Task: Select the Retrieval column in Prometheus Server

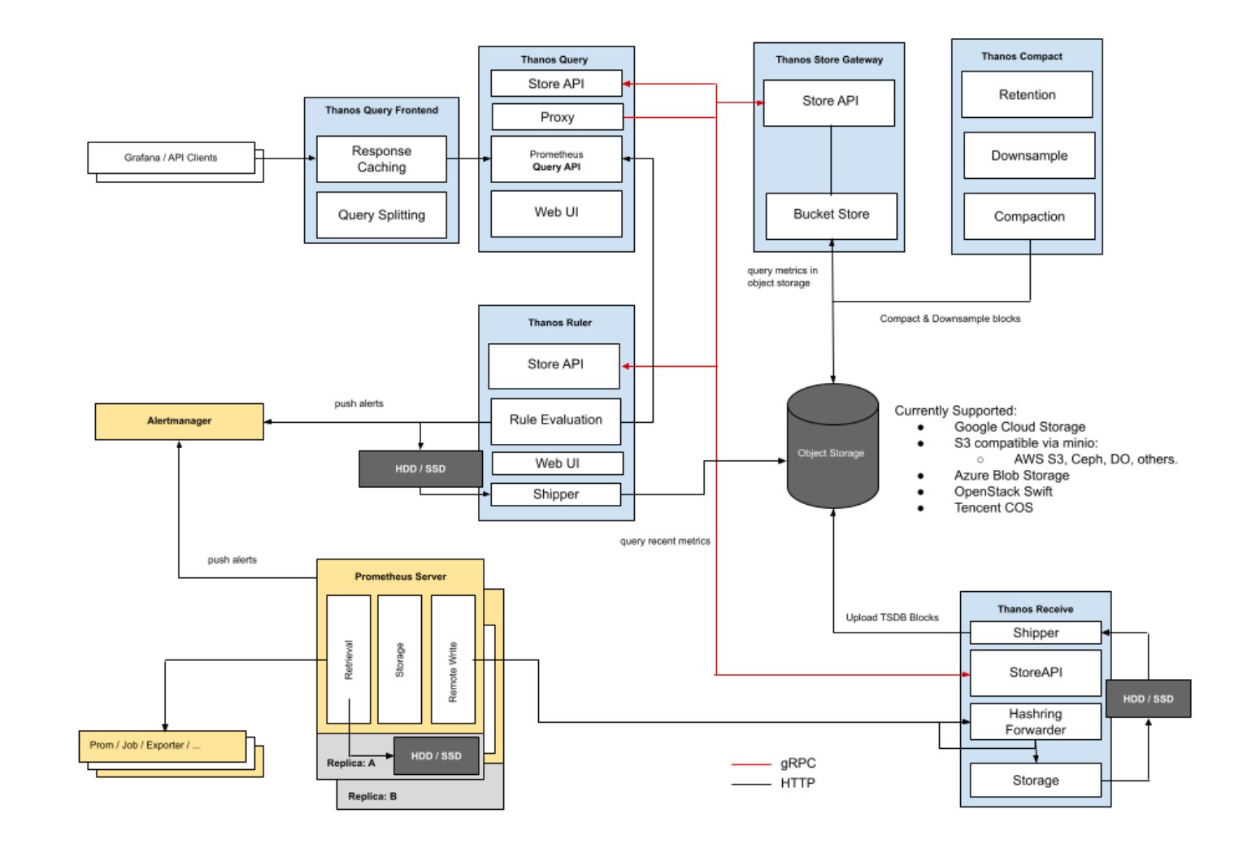Action: pos(349,659)
